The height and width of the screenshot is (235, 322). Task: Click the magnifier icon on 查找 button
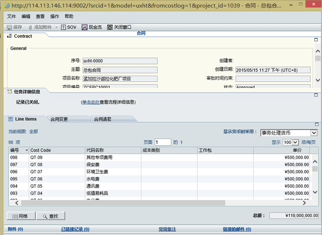45,216
